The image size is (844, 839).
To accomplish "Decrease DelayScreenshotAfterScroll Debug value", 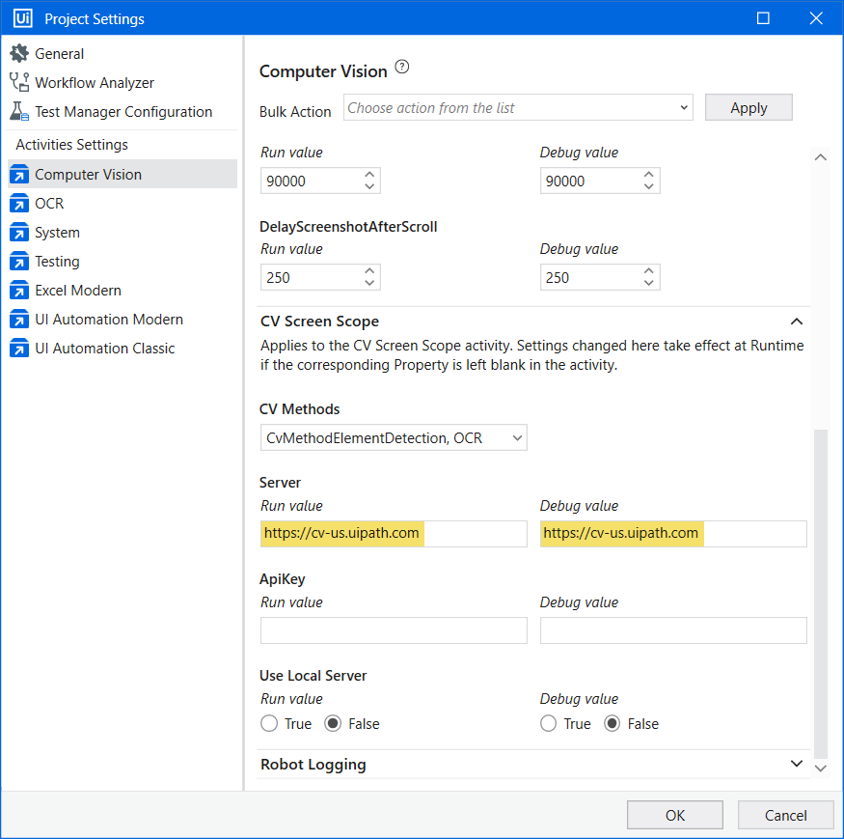I will click(648, 283).
